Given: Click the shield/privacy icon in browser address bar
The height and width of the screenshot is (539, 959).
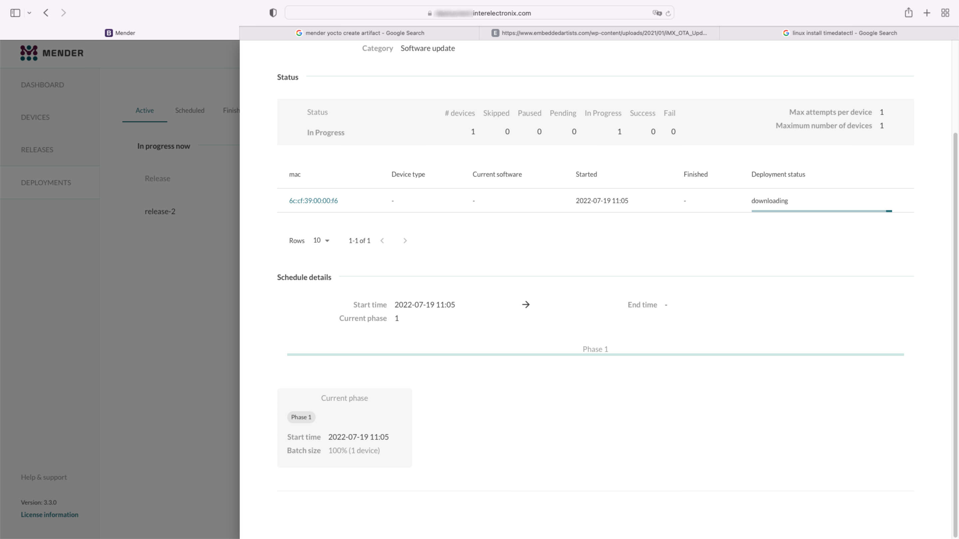Looking at the screenshot, I should [273, 13].
